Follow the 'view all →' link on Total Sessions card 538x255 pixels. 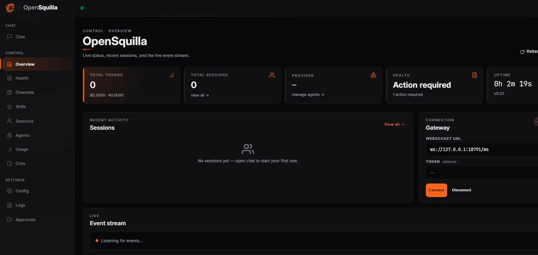click(x=200, y=95)
